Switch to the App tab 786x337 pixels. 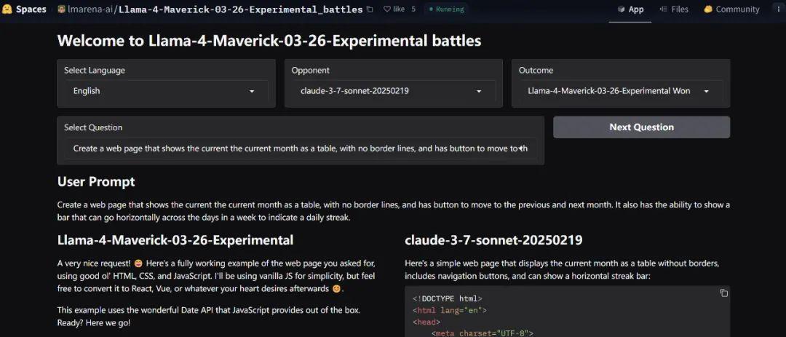click(630, 9)
